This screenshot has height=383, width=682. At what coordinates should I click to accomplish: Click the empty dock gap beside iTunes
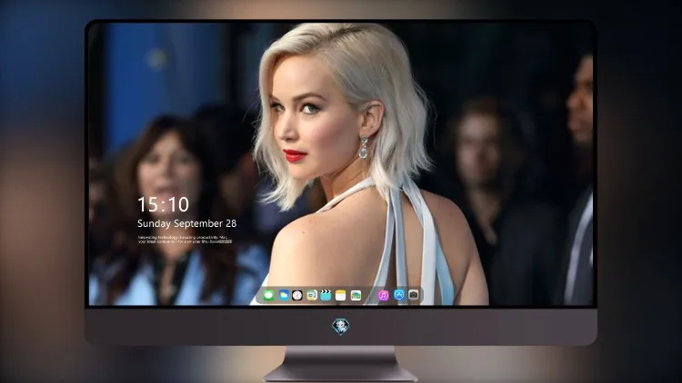tap(370, 296)
